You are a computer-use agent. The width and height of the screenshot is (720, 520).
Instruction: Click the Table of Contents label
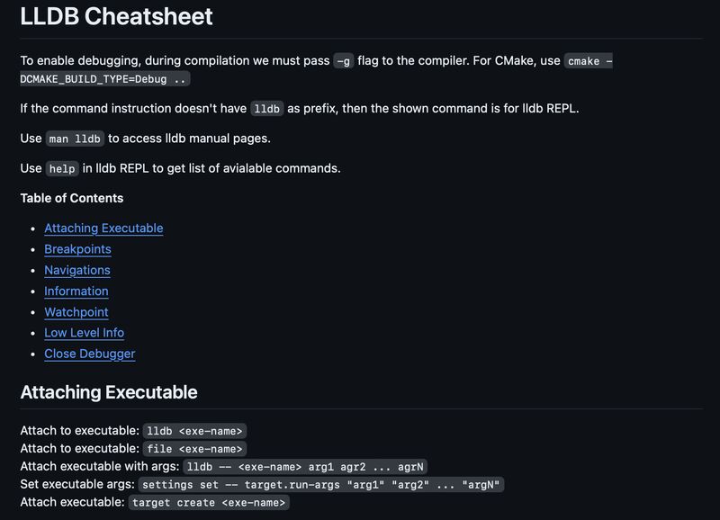pyautogui.click(x=72, y=198)
